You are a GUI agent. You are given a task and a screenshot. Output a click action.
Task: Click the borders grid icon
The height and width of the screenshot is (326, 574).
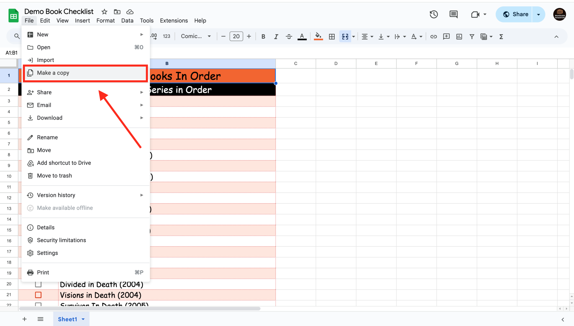[x=332, y=36]
